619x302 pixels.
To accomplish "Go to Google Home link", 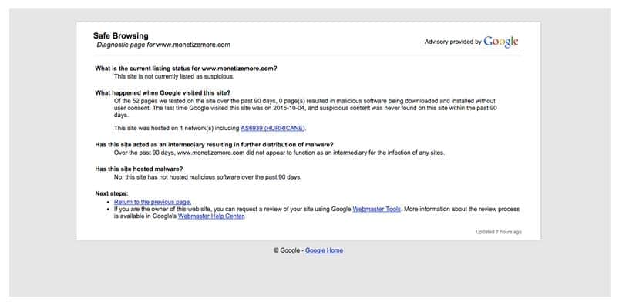I will [324, 250].
